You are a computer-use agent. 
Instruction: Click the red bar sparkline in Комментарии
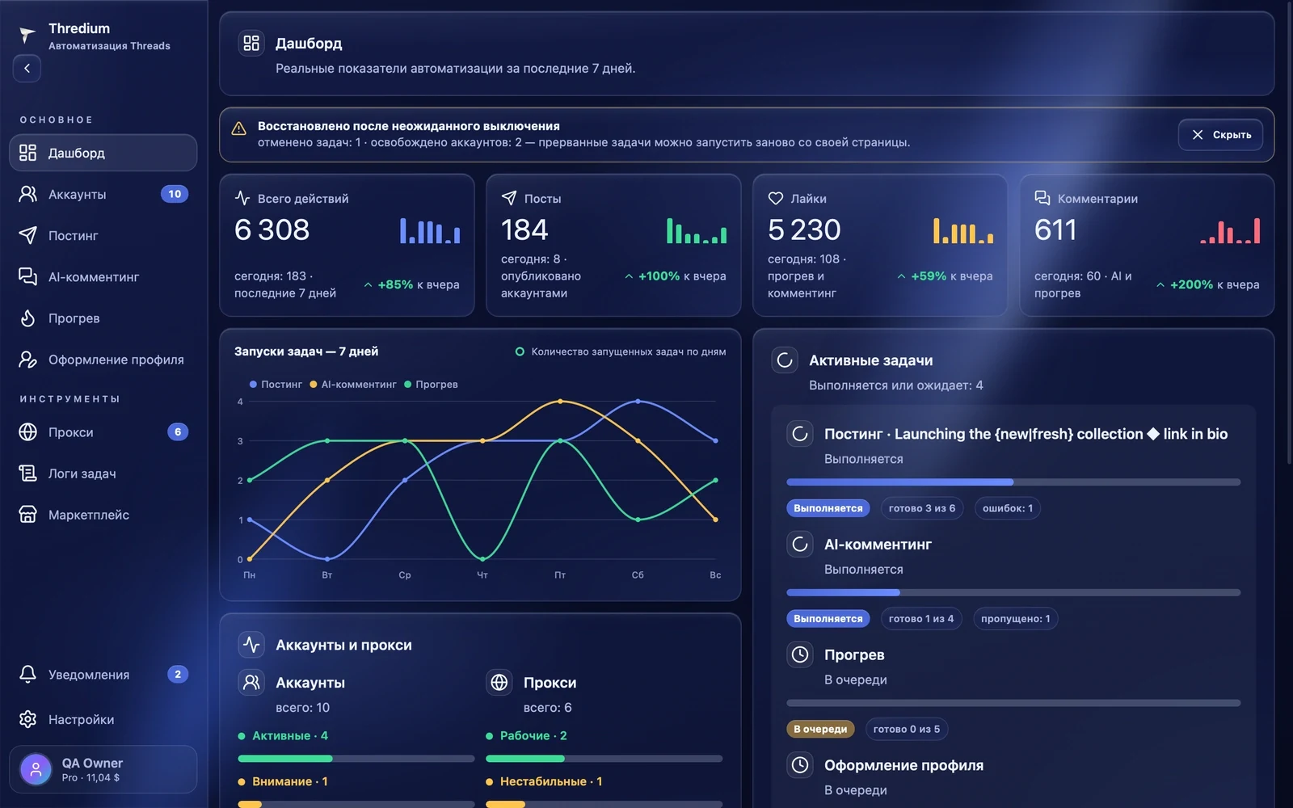pos(1230,230)
